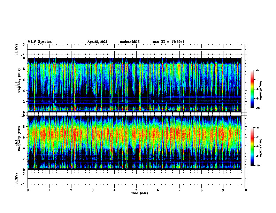
Task: Click the log(PSD) units label beside ch.1 colorbar
Action: (261, 91)
